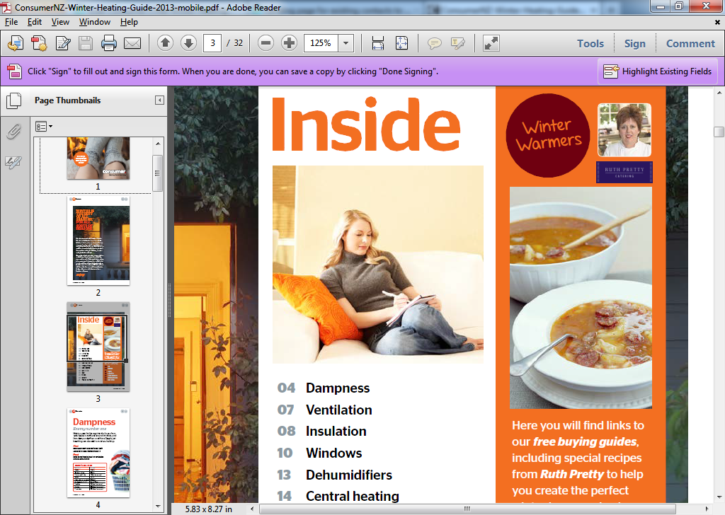
Task: Open the File menu
Action: click(11, 22)
